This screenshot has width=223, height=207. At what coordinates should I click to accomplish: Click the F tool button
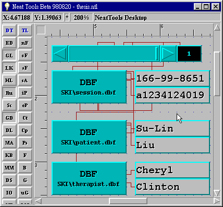point(25,155)
